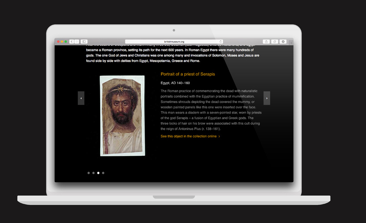Open the Share menu icon
Screen dimensions: 366x223
266,41
